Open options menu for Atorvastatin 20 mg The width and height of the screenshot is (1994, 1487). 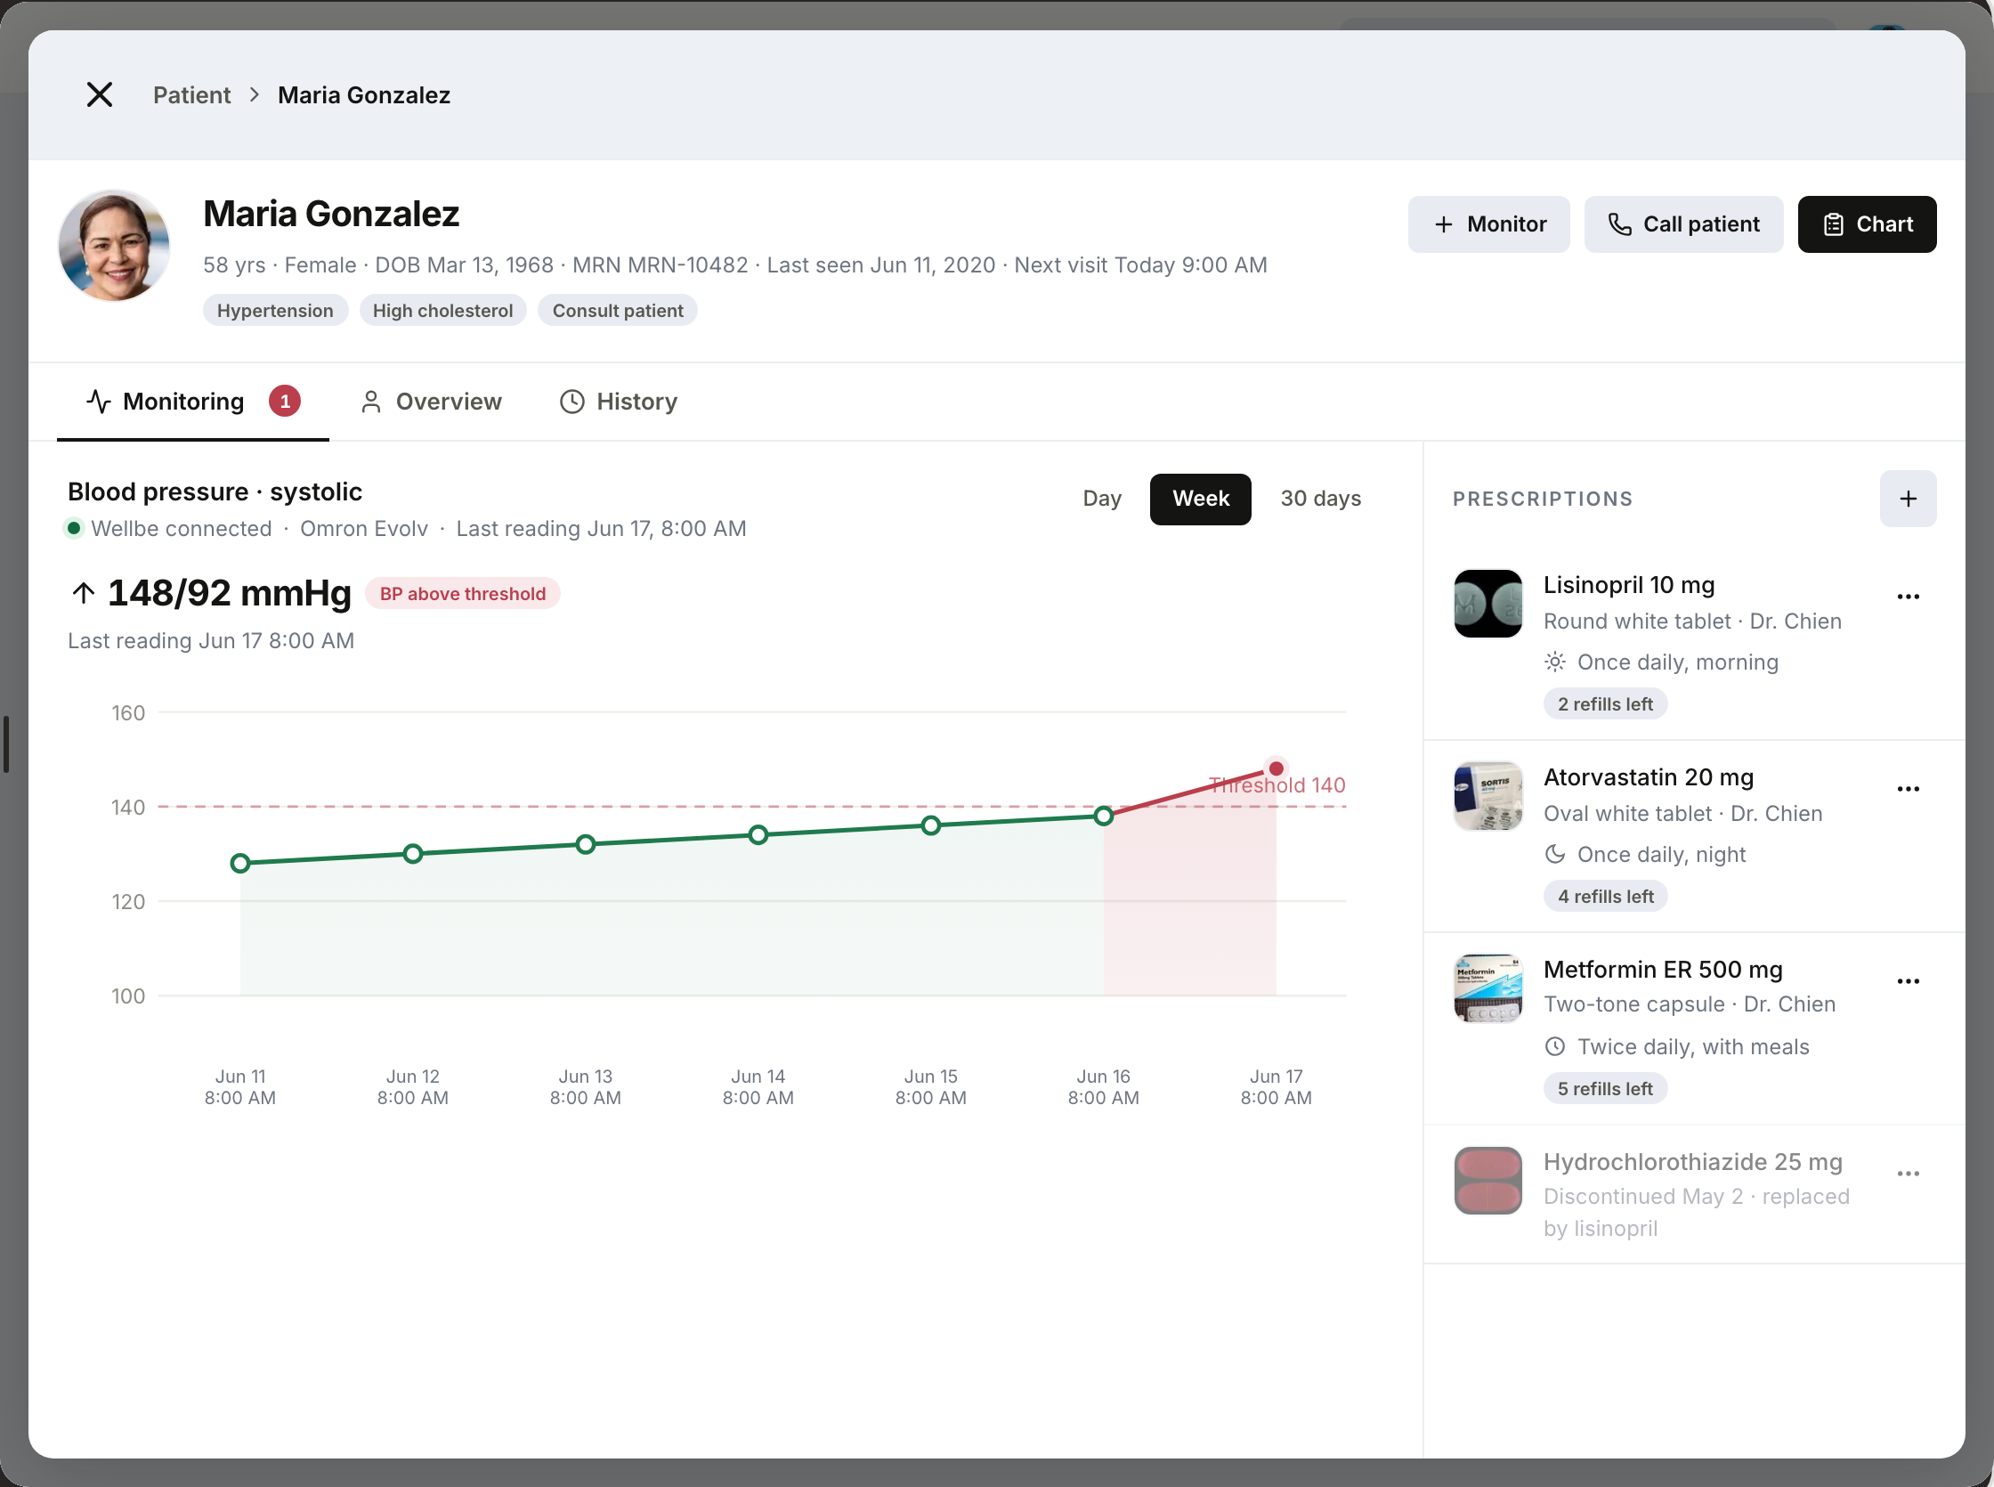tap(1908, 790)
